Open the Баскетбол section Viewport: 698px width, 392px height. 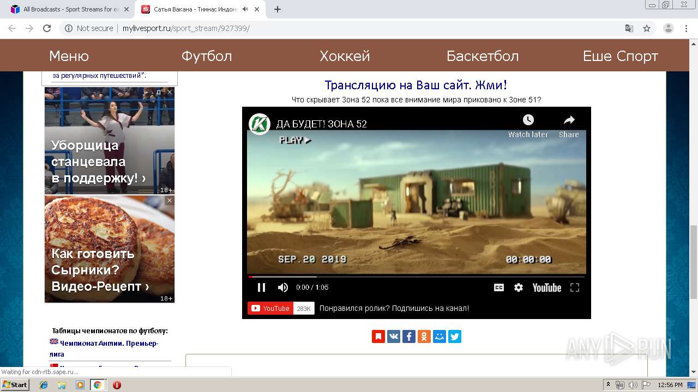[483, 56]
